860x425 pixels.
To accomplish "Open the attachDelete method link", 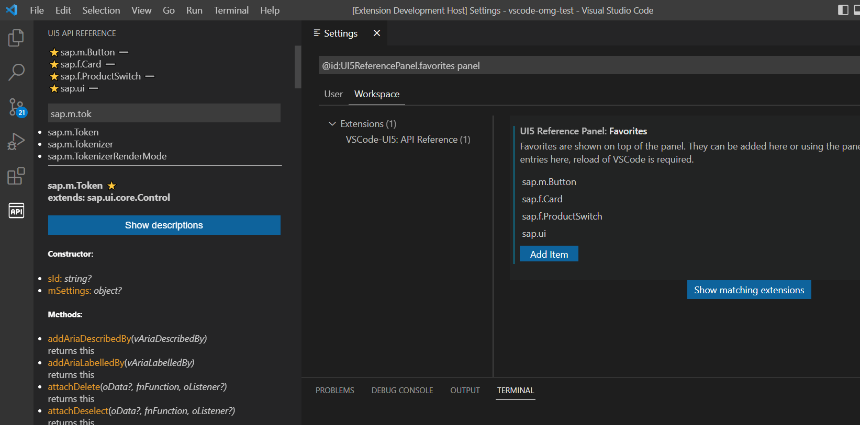I will (74, 387).
